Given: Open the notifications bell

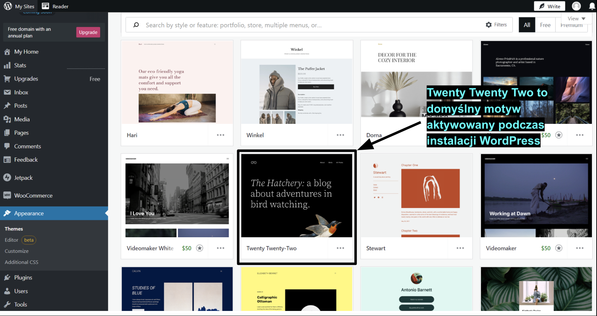Looking at the screenshot, I should click(x=592, y=6).
